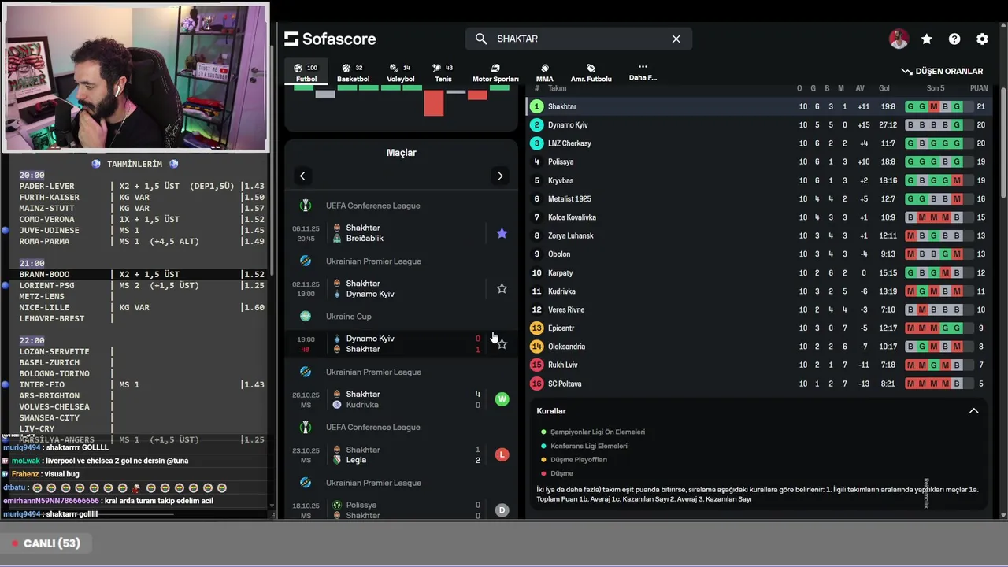
Task: Click the PUAN column header
Action: [979, 88]
